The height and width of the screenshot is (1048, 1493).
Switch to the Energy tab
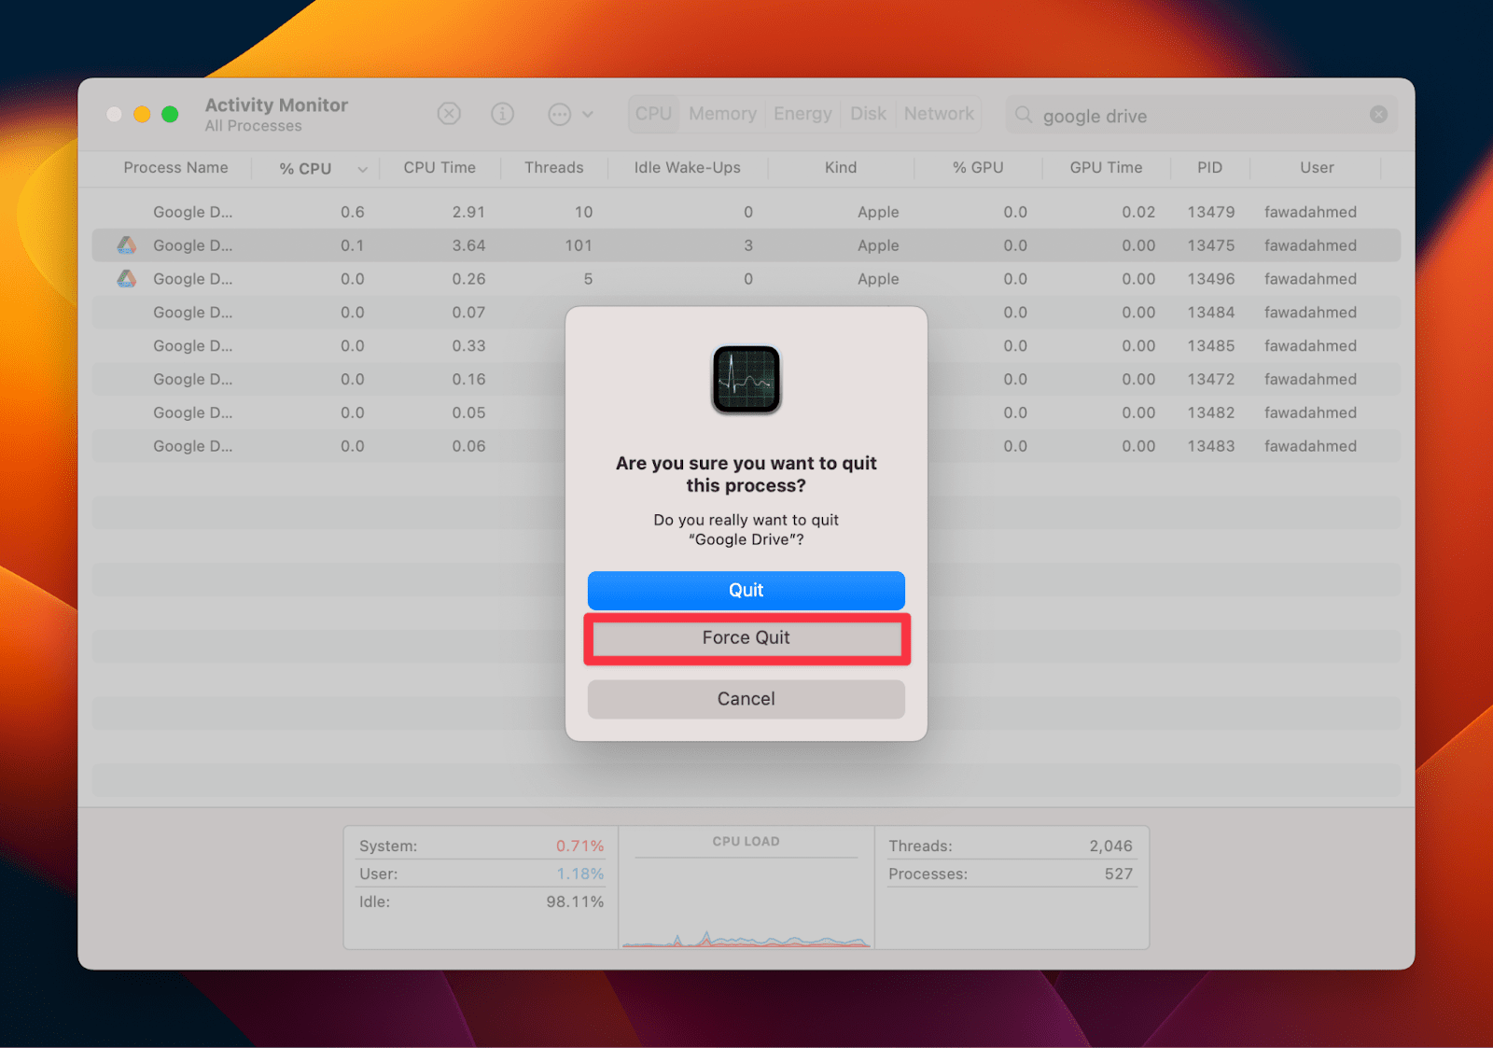coord(802,113)
